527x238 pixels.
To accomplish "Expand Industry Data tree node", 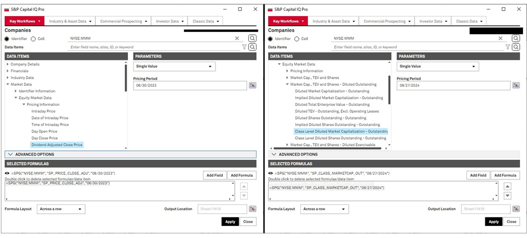I will 8,78.
